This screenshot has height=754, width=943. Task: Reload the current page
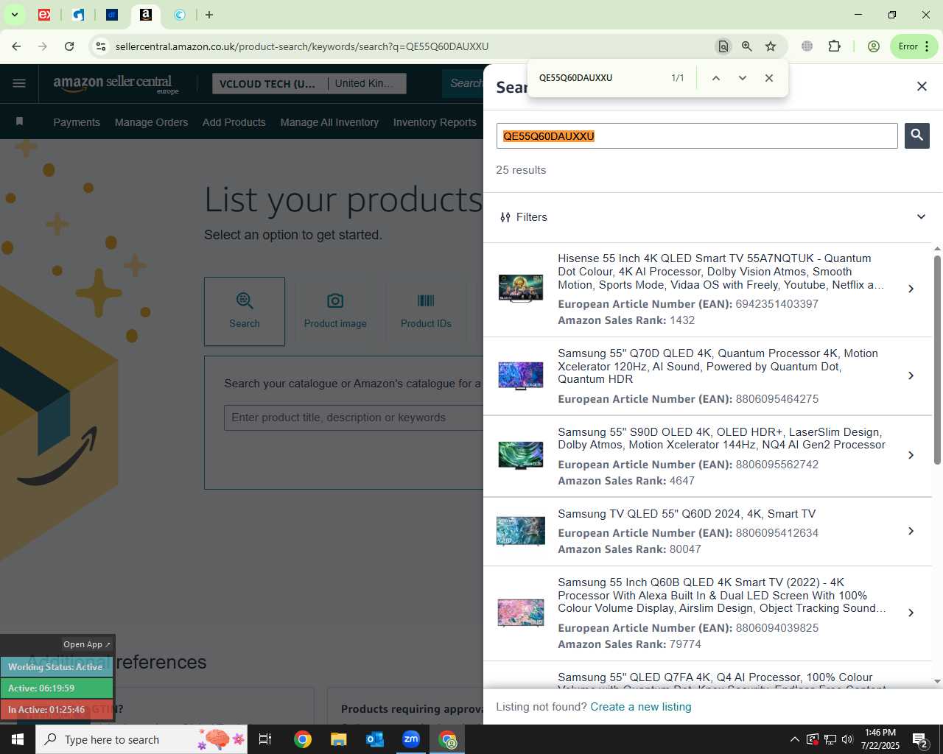[x=69, y=46]
